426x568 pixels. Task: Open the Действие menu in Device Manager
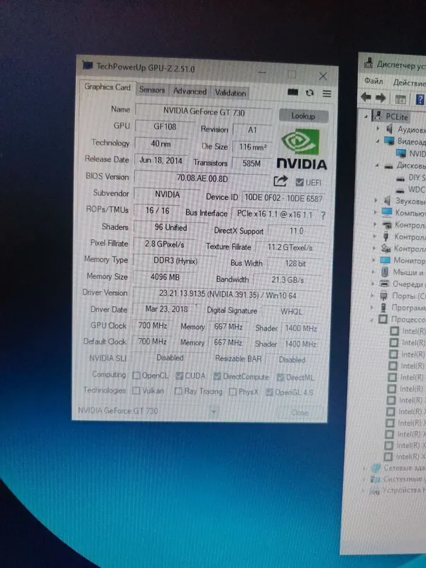tap(410, 82)
